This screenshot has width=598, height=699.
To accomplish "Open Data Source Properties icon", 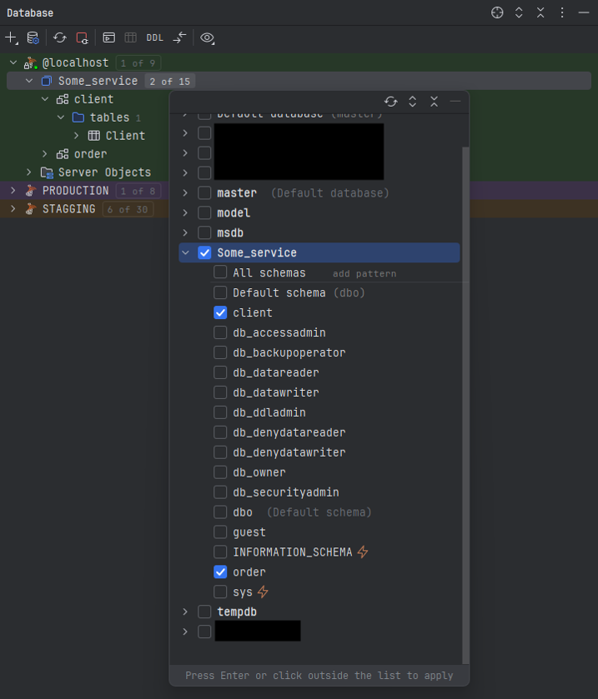I will point(33,37).
